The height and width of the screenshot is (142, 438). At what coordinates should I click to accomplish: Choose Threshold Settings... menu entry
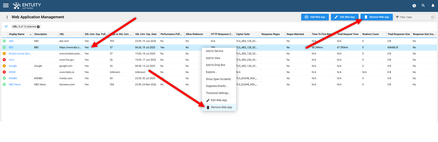tap(219, 93)
